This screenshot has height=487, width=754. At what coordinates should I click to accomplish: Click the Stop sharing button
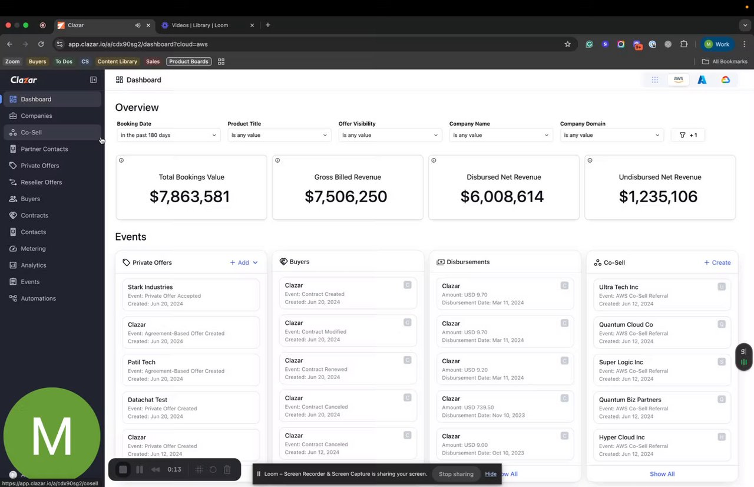[x=456, y=474]
